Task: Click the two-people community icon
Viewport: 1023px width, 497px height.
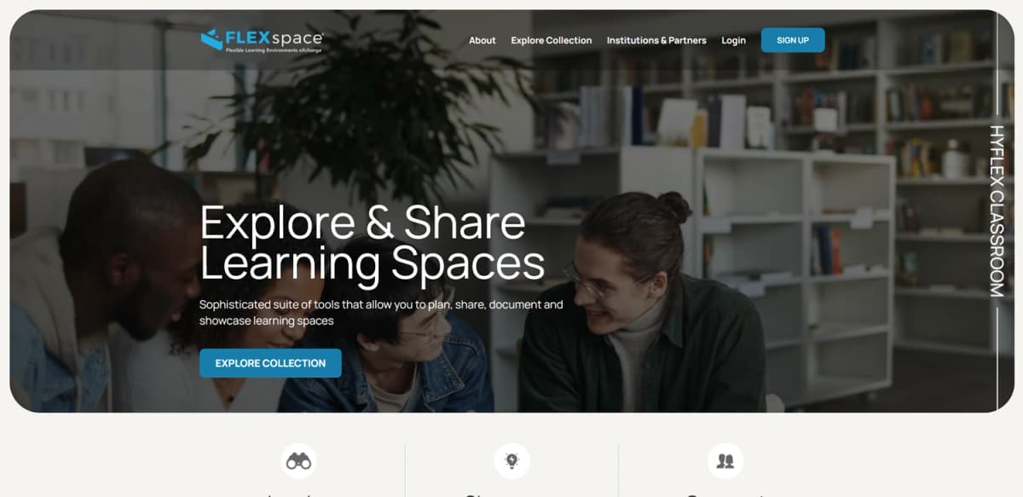Action: point(725,461)
